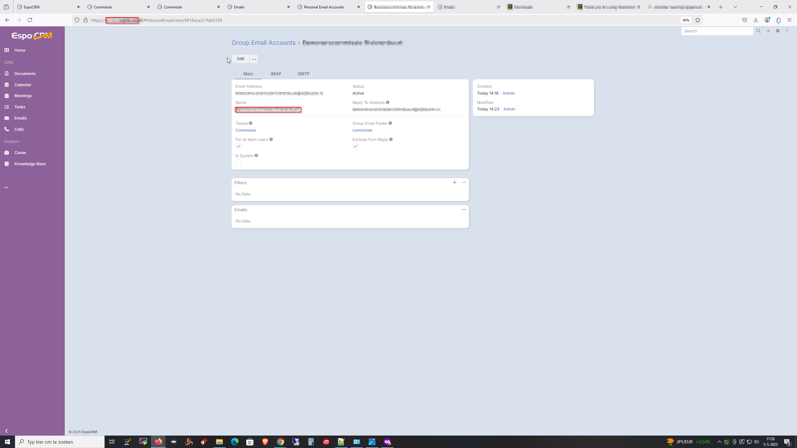Open Documents in the sidebar
797x448 pixels.
tap(25, 73)
